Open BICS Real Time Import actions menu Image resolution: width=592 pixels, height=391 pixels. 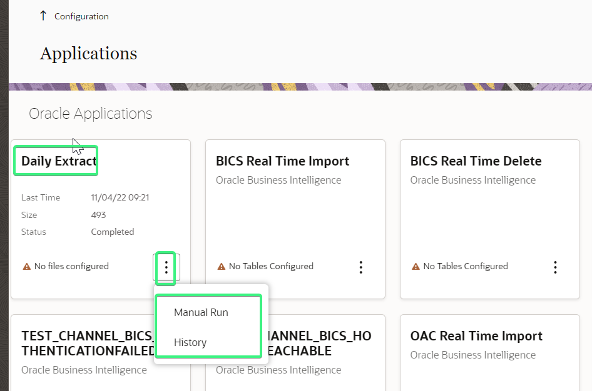(x=361, y=267)
